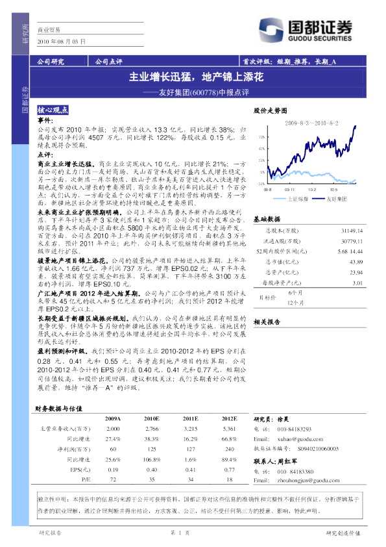Viewport: 386px width, 547px height.
Task: Click the 友好集团 dark blue legend swatch
Action: [319, 199]
